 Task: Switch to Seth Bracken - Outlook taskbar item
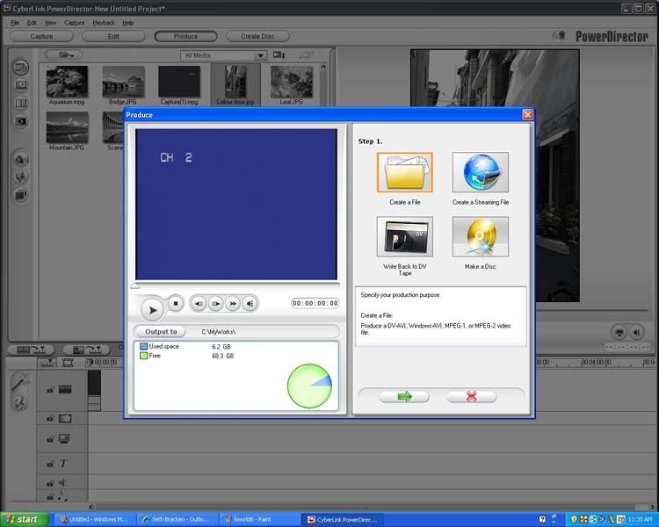click(x=179, y=519)
